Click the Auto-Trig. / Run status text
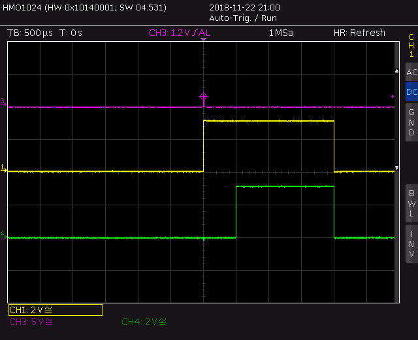The height and width of the screenshot is (340, 418). 243,18
